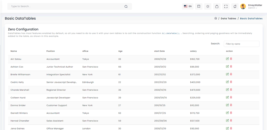Edit the Airi Satou row
The height and width of the screenshot is (130, 267).
[227, 59]
